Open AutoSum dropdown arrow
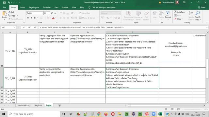This screenshot has height=117, width=209. click(x=186, y=12)
